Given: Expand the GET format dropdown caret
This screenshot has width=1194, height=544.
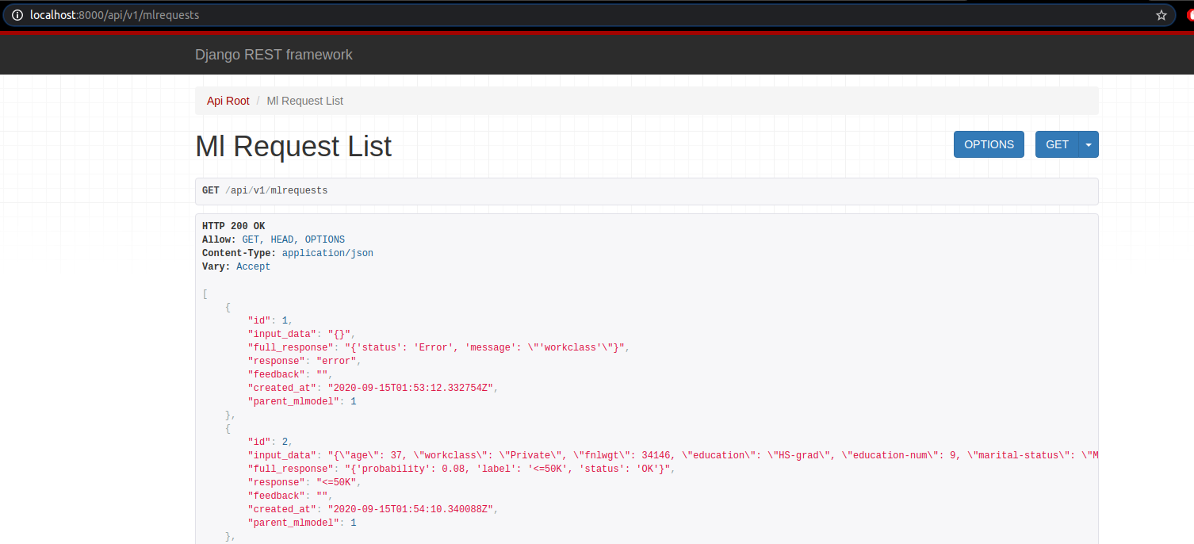Looking at the screenshot, I should pyautogui.click(x=1089, y=144).
